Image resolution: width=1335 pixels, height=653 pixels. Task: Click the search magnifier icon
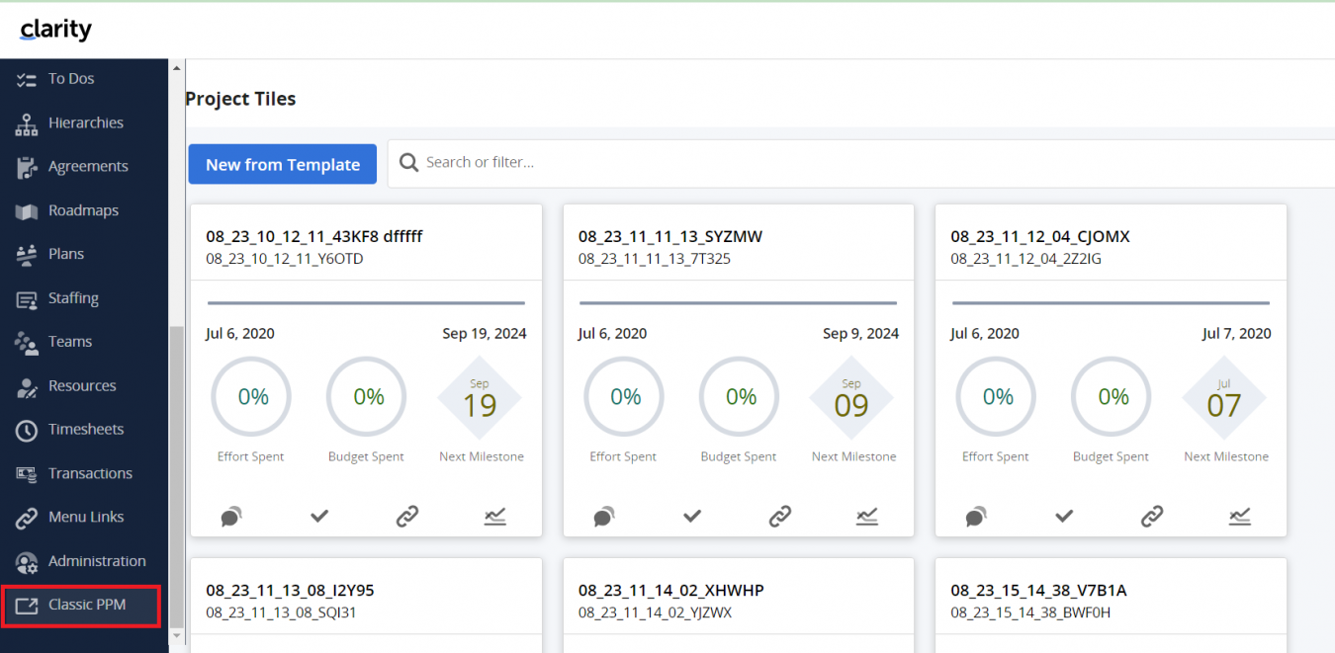click(x=408, y=163)
